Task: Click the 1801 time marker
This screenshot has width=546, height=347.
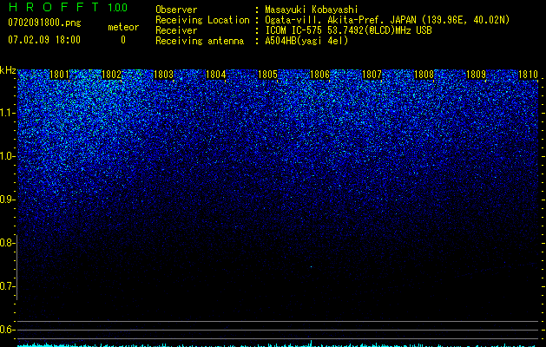Action: (x=60, y=75)
